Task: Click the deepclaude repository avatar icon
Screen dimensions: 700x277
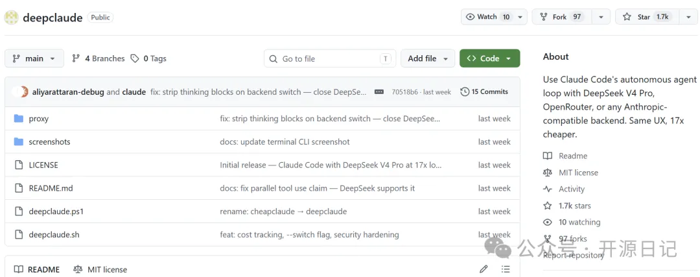Action: coord(11,18)
